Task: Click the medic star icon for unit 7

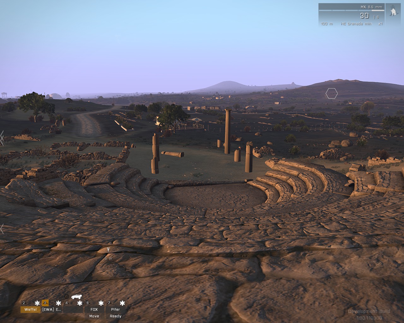Action: click(122, 303)
